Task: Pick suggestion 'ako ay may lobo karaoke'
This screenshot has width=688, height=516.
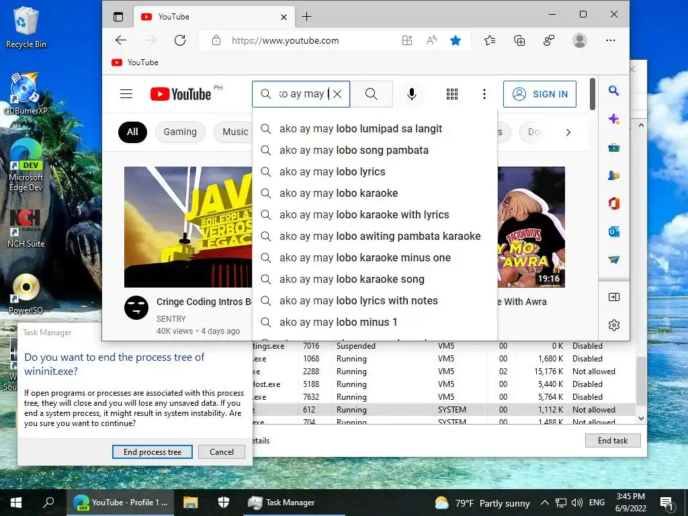Action: pyautogui.click(x=374, y=193)
